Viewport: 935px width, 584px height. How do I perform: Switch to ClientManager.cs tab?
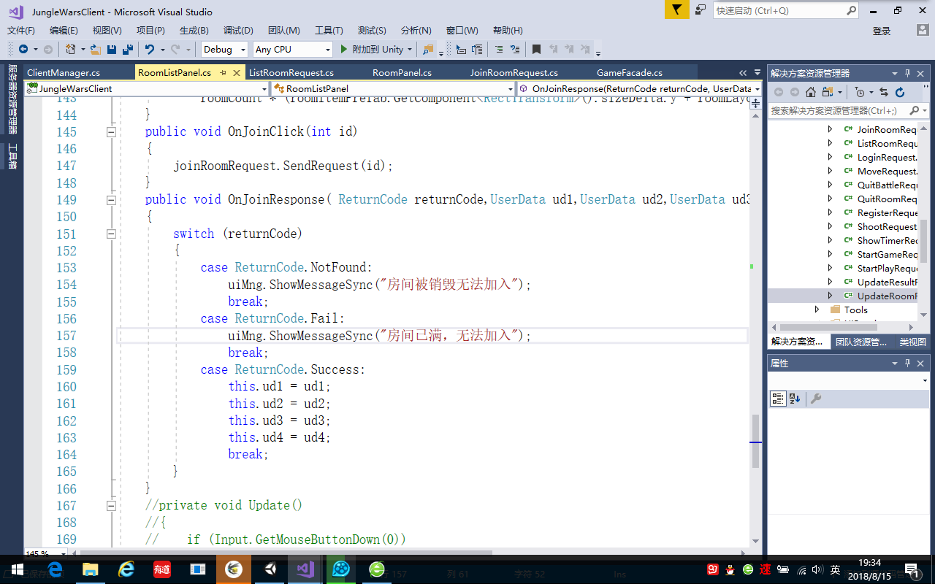coord(64,73)
